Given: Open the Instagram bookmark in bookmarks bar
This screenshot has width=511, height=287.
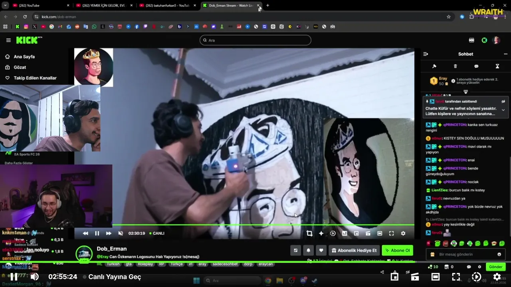Looking at the screenshot, I should pos(26,27).
